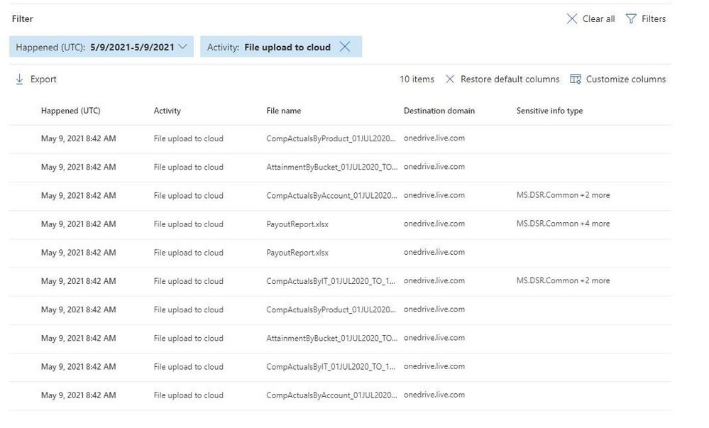Screen dimensions: 709x428
Task: Sort by the Happened (UTC) column header
Action: [72, 111]
